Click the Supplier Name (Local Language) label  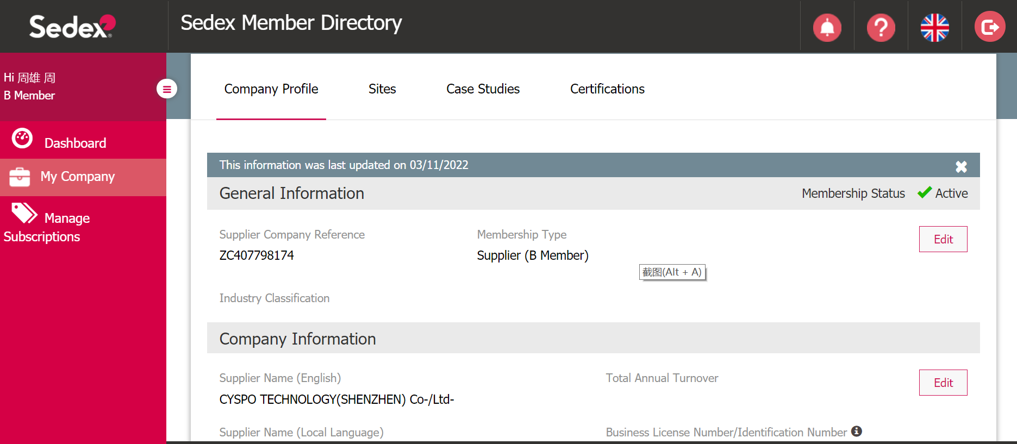click(x=301, y=433)
